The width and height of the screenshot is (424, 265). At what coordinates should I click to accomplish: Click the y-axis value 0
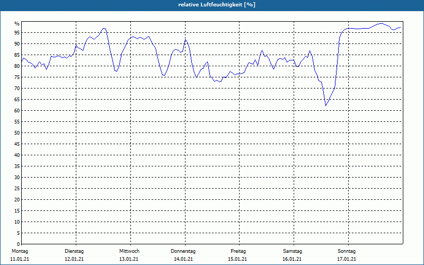(x=19, y=244)
